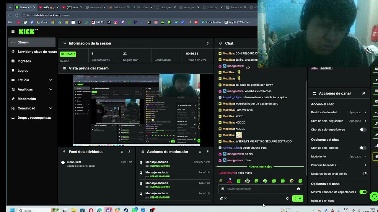The height and width of the screenshot is (212, 378).
Task: Click the NewGuest follow activity entry
Action: [97, 164]
